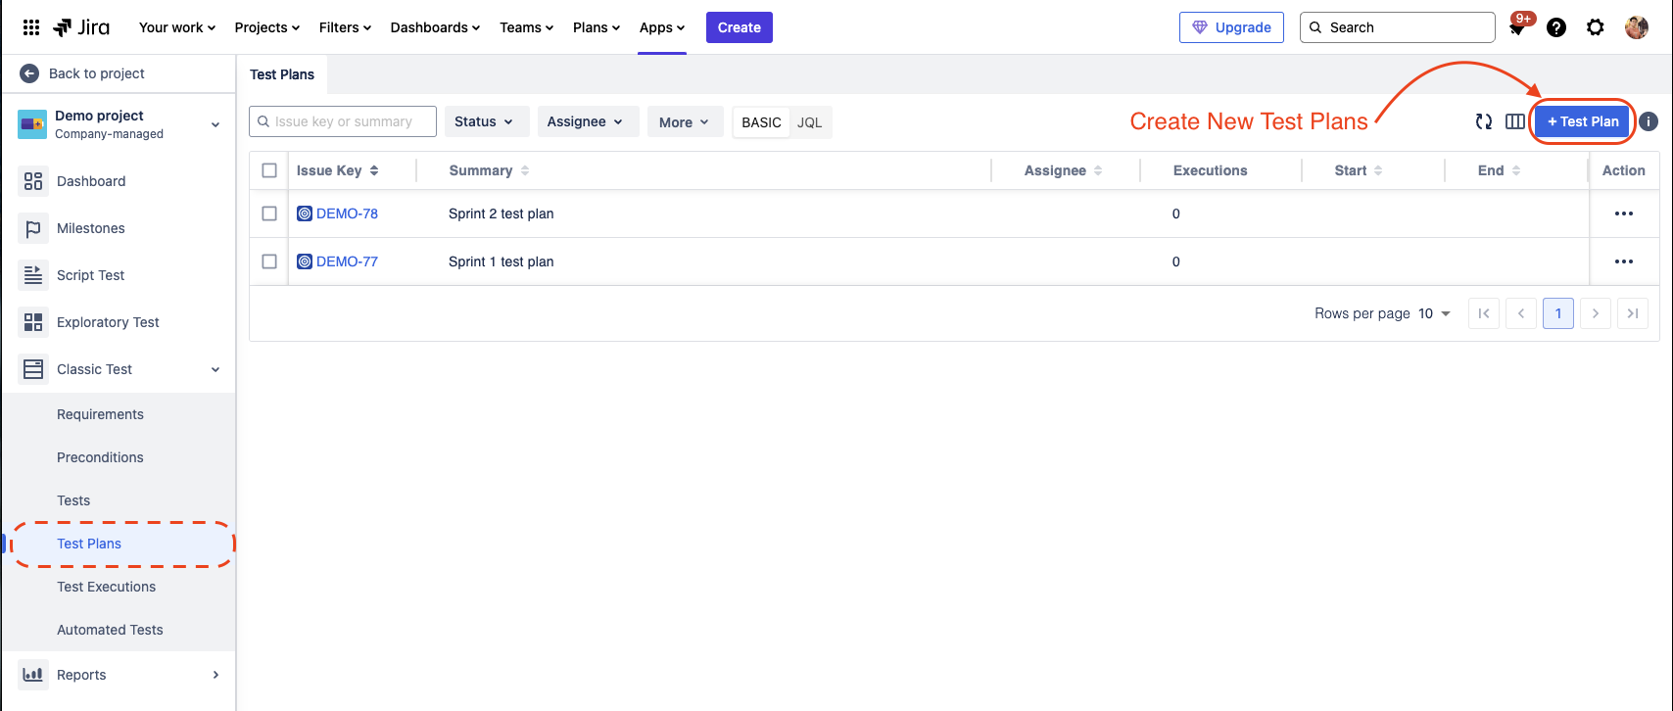Click the Back to project arrow icon
The height and width of the screenshot is (711, 1673).
(x=29, y=73)
